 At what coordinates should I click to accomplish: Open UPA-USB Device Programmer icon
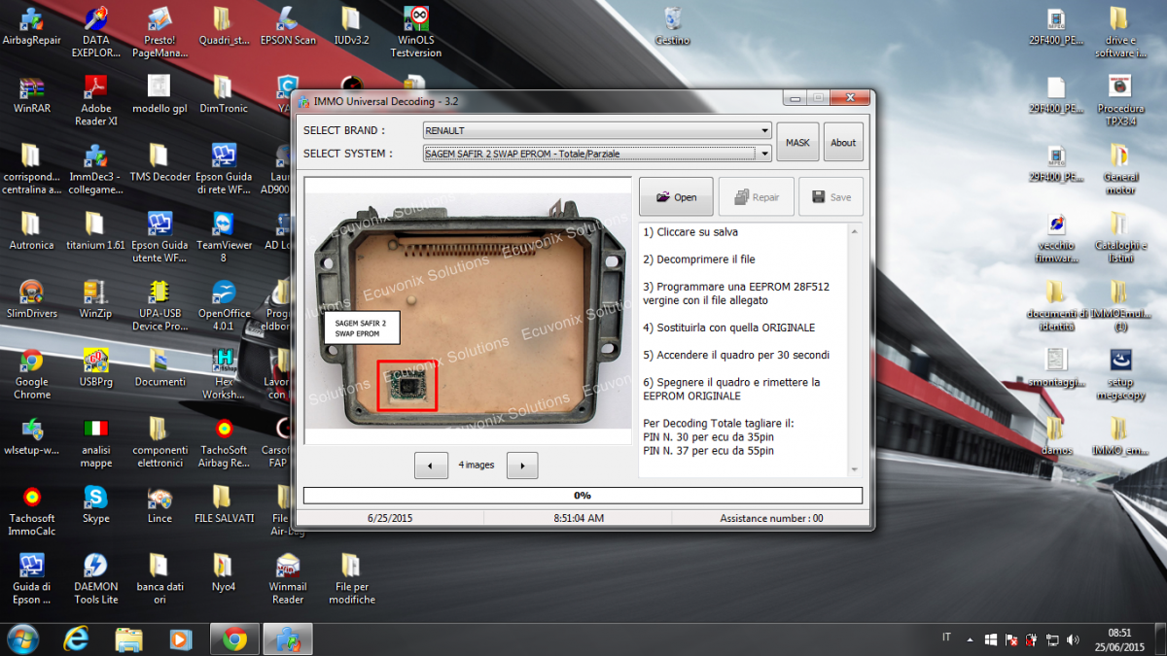point(159,305)
